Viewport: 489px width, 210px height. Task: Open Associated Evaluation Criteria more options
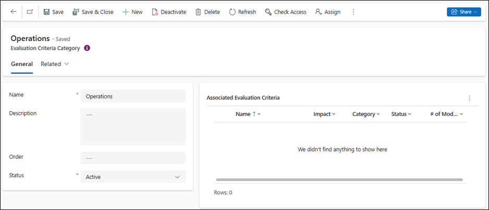(469, 98)
